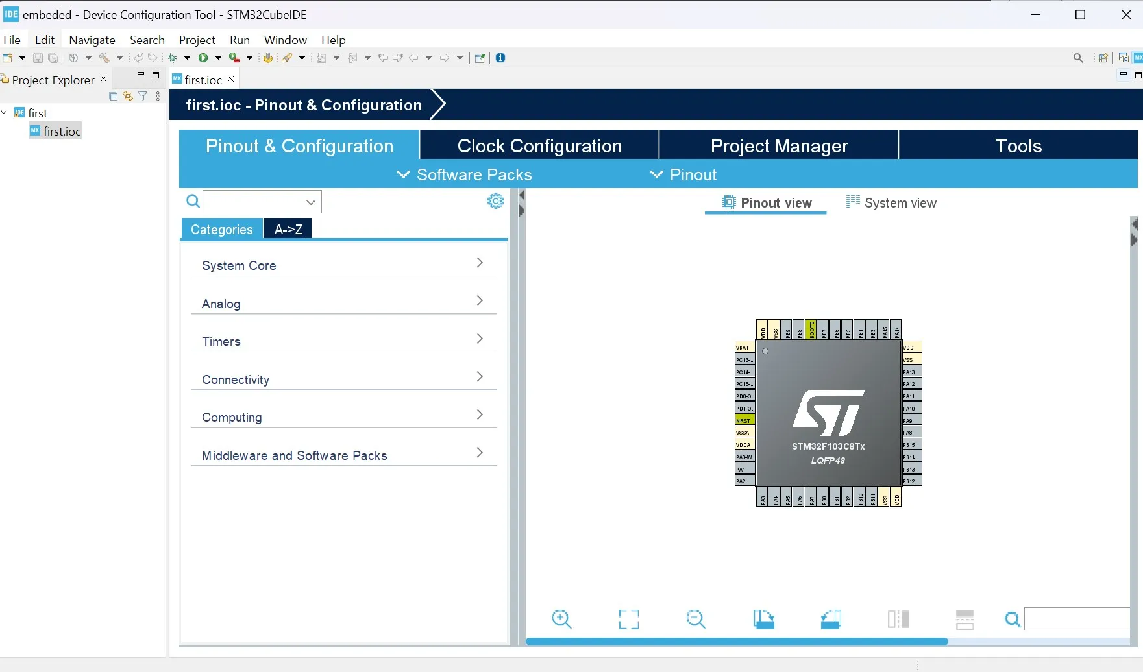Click the toolbar Search magnifier icon
The width and height of the screenshot is (1143, 672).
1078,58
